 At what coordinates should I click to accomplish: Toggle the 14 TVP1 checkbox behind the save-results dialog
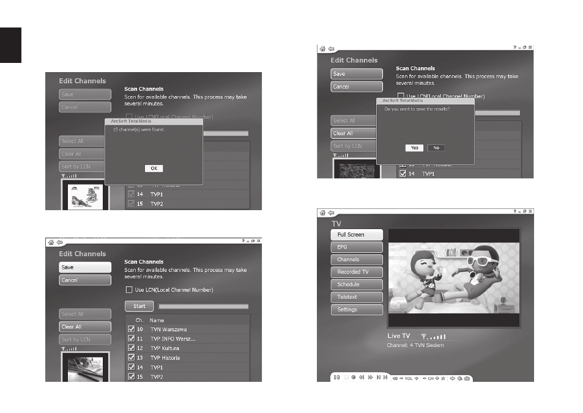pos(403,174)
